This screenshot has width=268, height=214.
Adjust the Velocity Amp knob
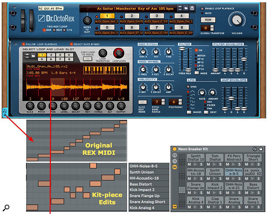coord(169,87)
